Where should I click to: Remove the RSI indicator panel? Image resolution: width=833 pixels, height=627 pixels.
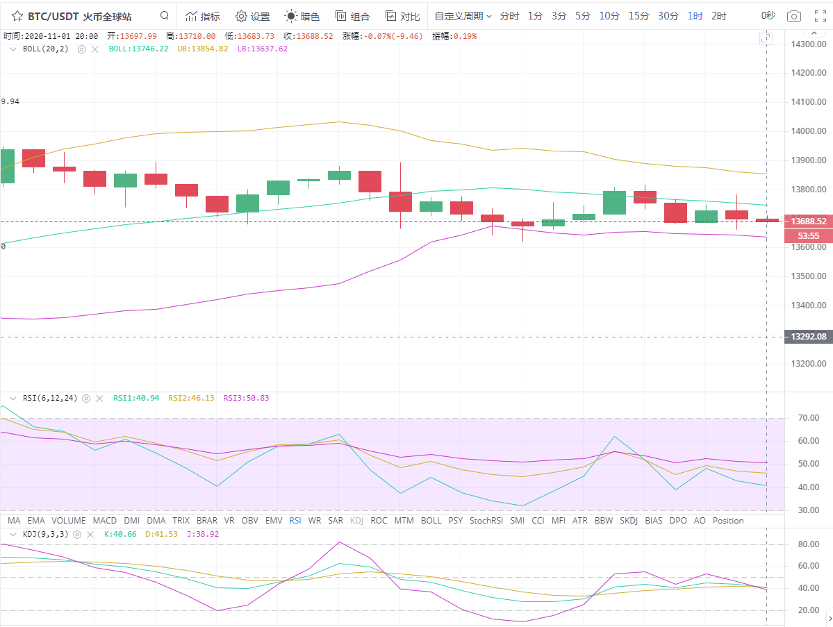click(x=99, y=399)
